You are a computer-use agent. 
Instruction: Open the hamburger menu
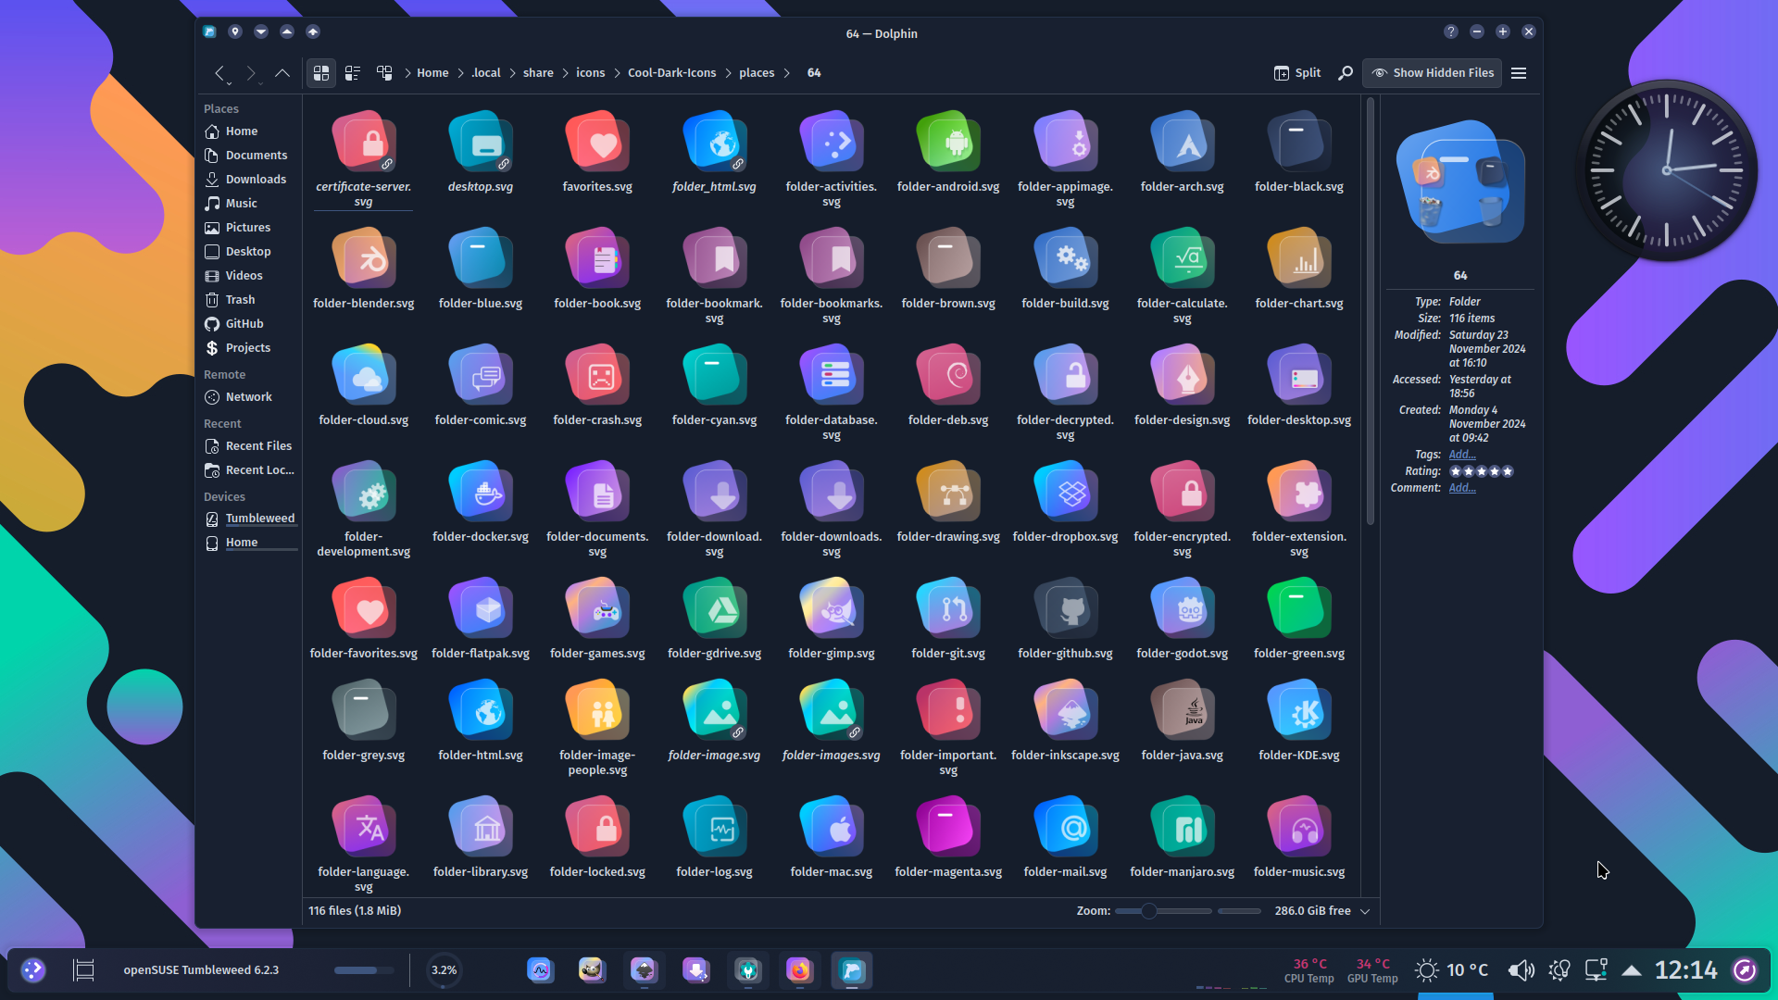coord(1519,73)
